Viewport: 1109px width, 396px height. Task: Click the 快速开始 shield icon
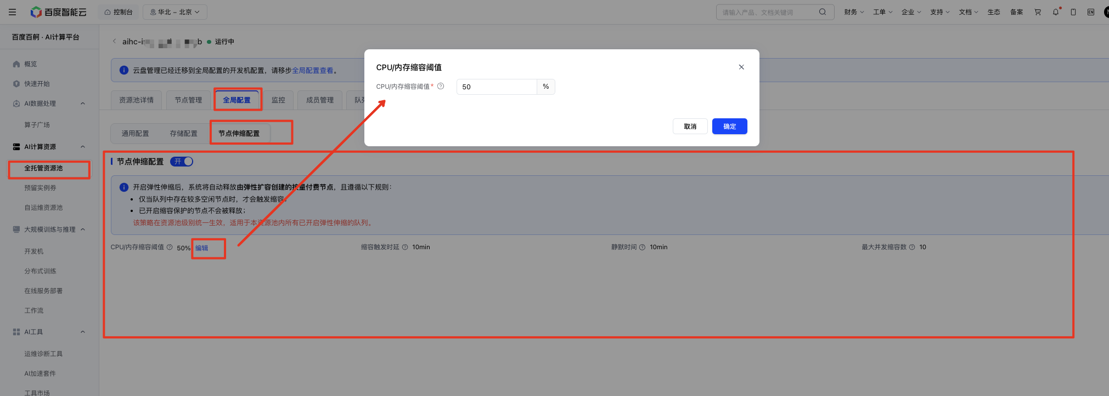point(16,84)
